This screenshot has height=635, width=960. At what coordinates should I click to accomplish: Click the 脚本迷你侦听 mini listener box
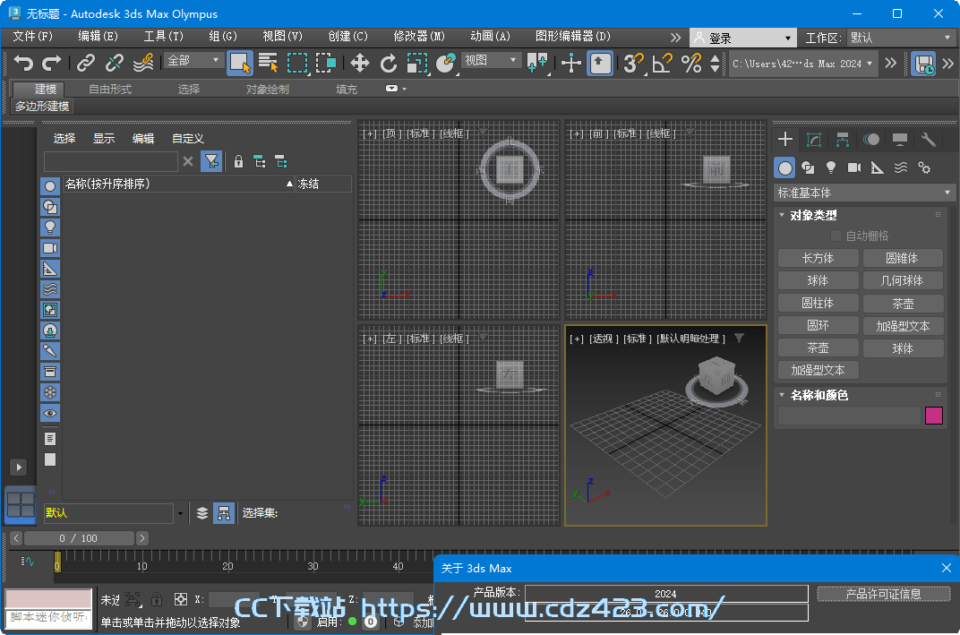tap(49, 617)
